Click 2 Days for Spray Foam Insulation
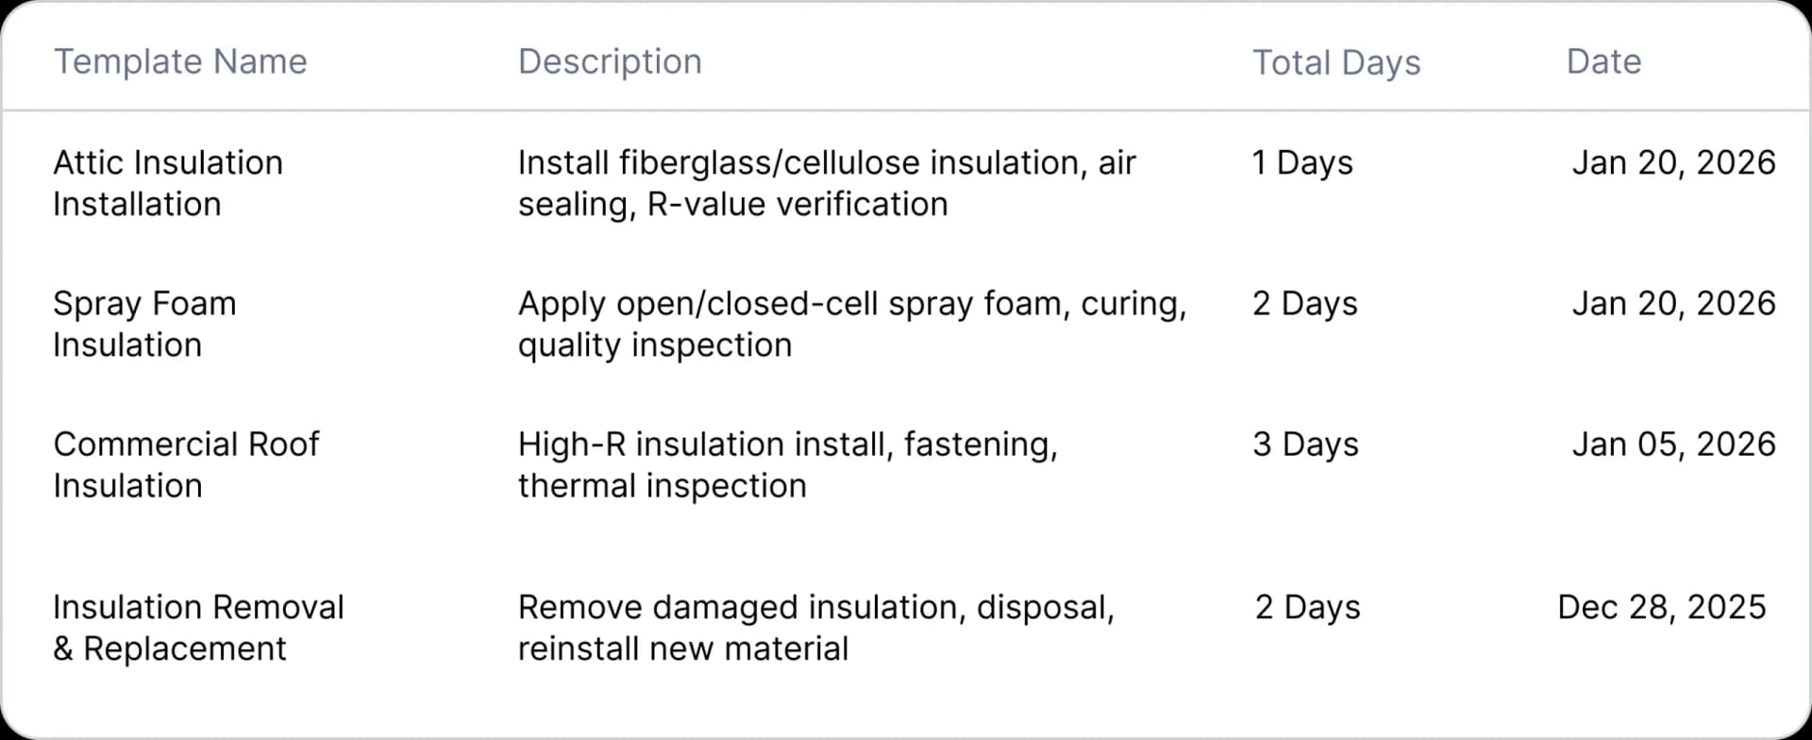 [1305, 304]
